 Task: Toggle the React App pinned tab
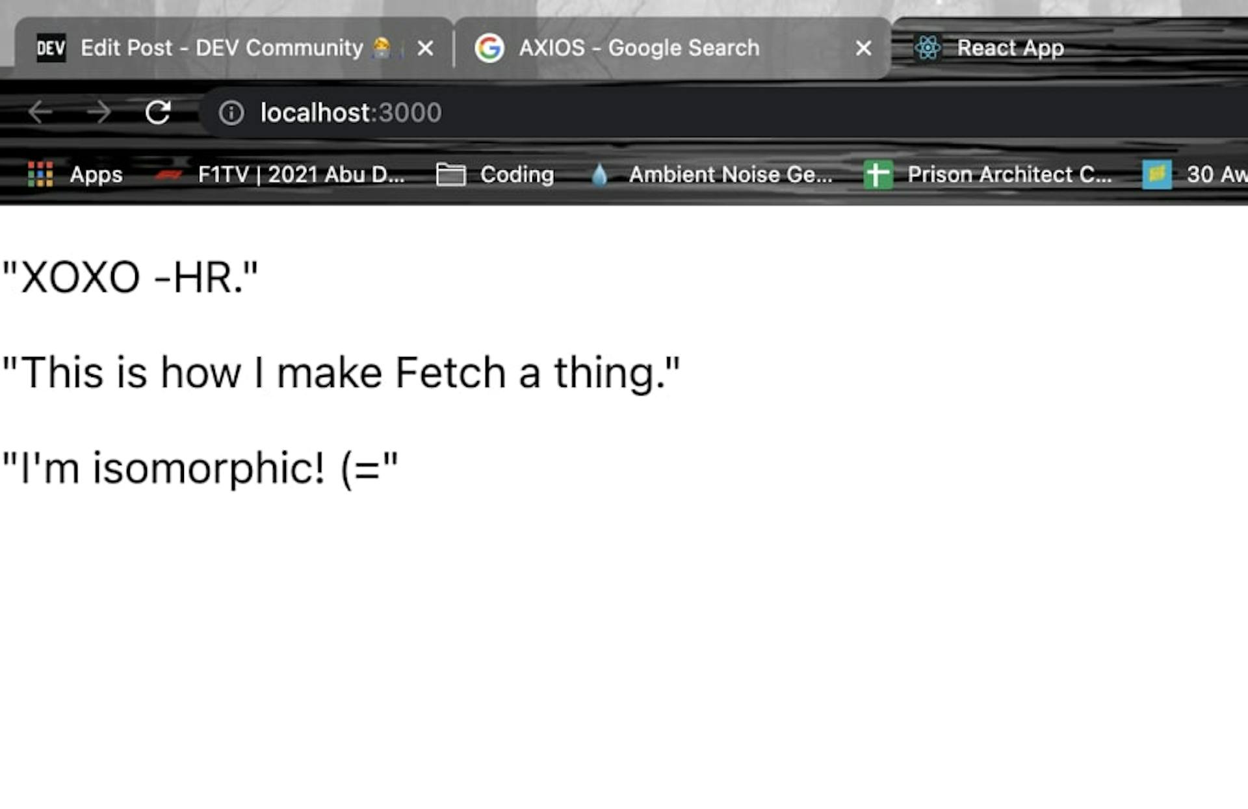click(1009, 47)
